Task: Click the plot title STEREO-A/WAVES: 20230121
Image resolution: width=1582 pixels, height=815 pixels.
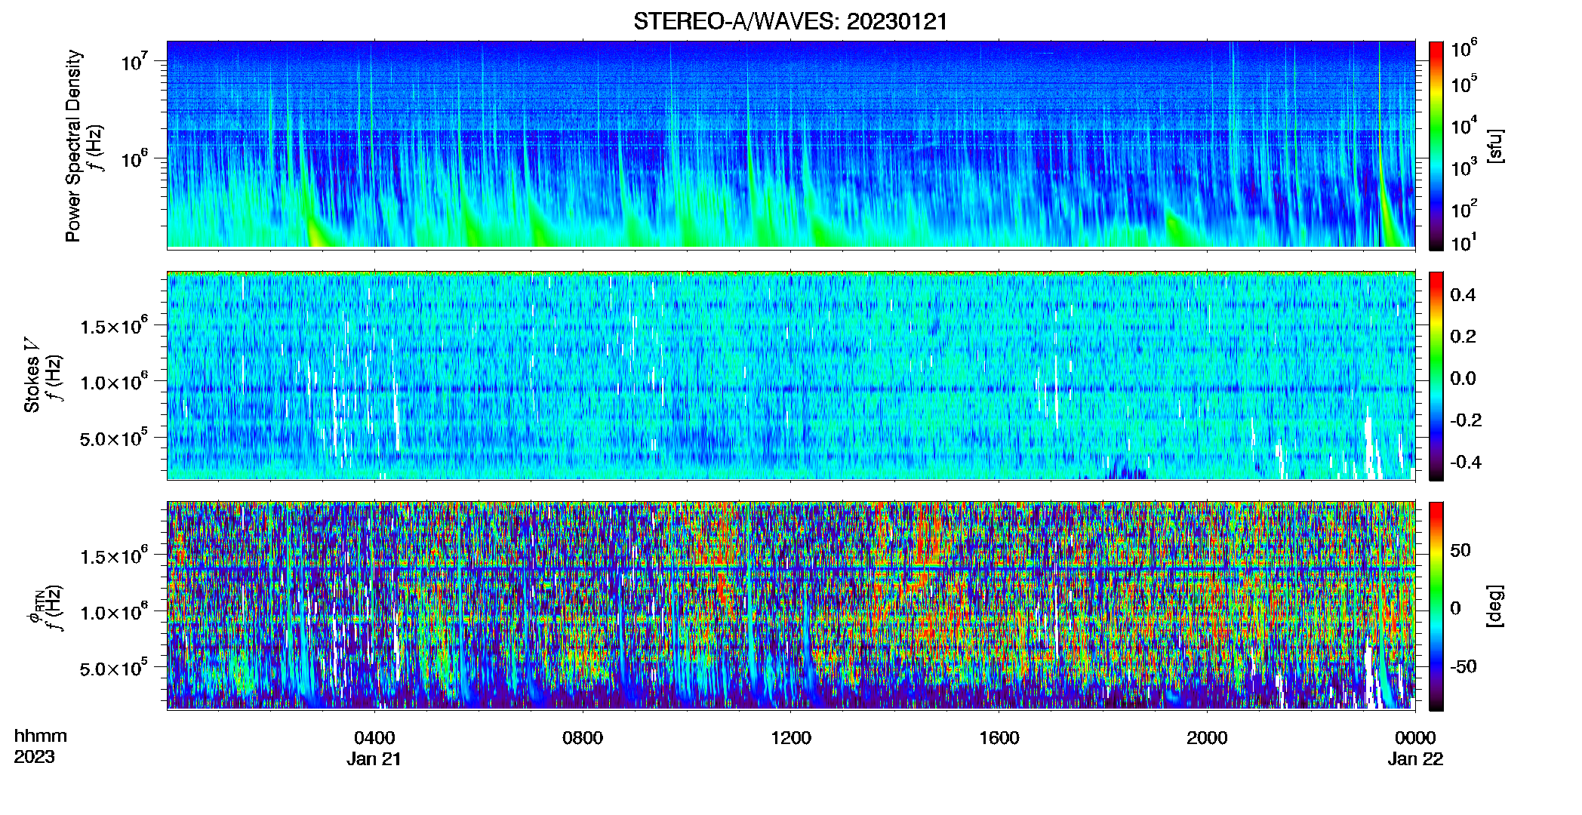Action: 790,22
